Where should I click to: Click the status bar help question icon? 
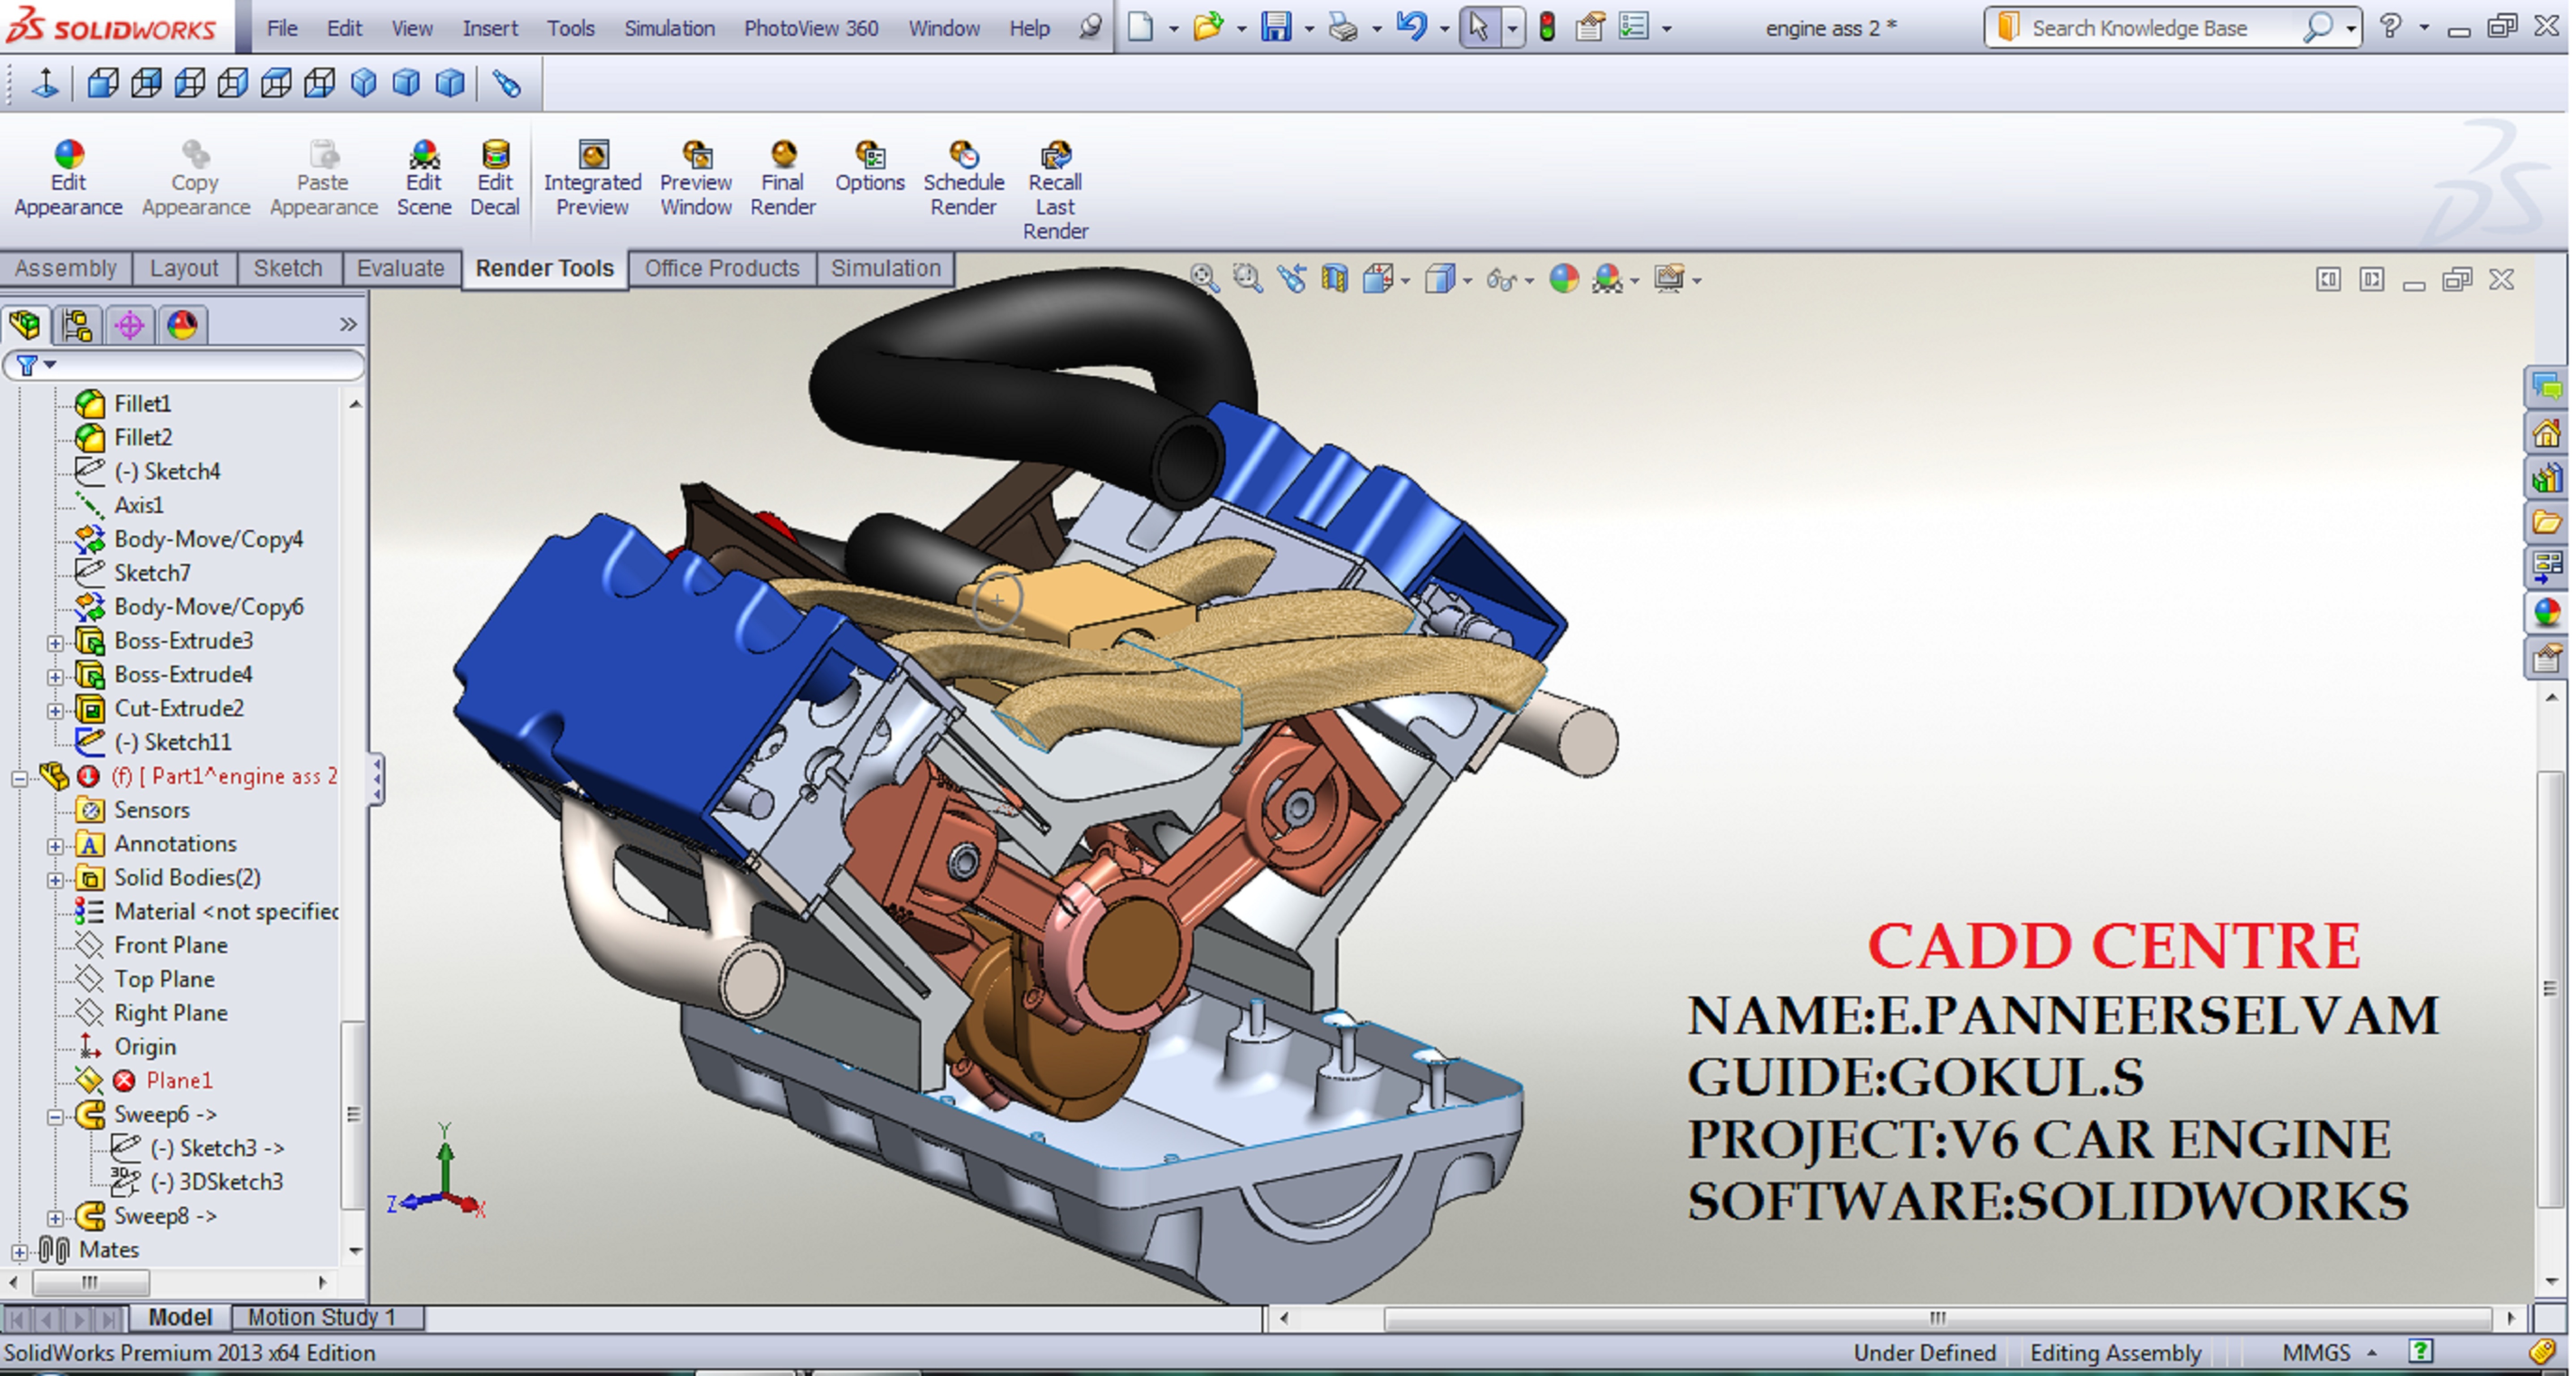point(2420,1352)
